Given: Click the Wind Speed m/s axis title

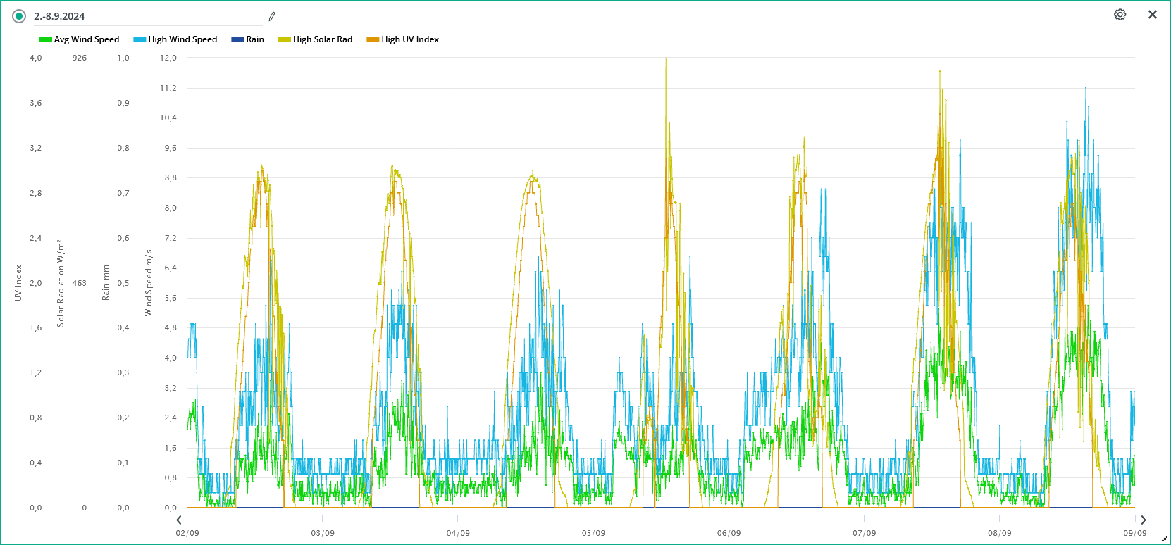Looking at the screenshot, I should click(x=149, y=282).
